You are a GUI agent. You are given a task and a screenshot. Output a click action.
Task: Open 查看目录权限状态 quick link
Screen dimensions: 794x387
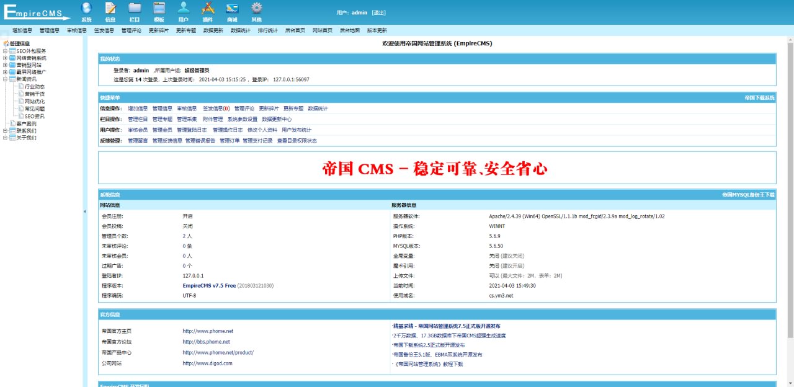point(297,141)
